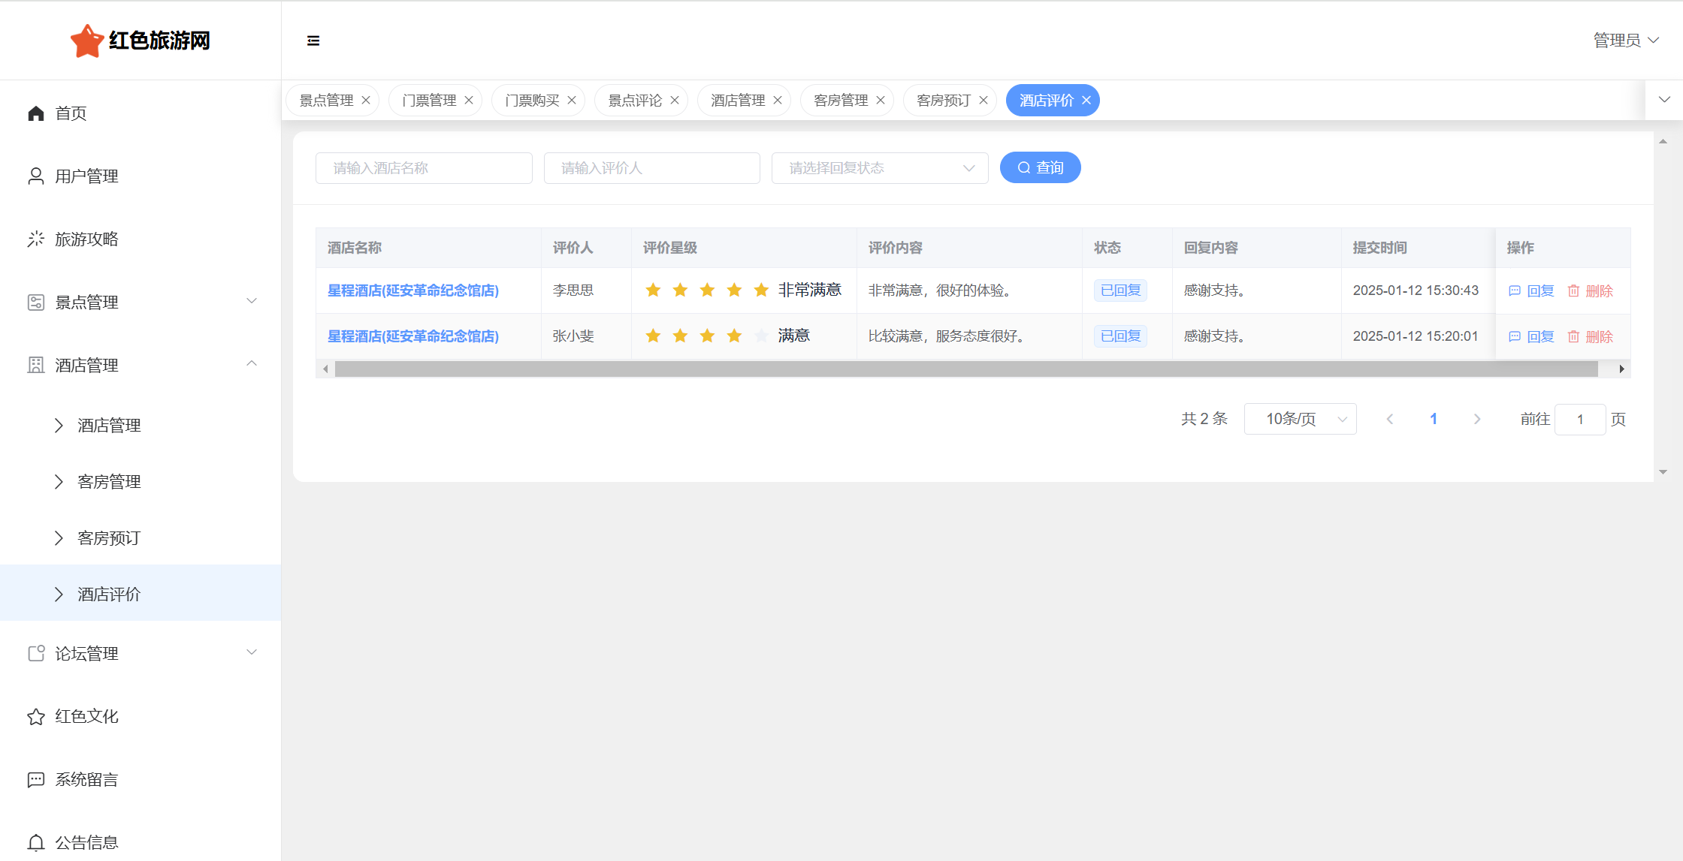Screen dimensions: 1683x861
Task: Click the 查询 search button
Action: click(x=1040, y=167)
